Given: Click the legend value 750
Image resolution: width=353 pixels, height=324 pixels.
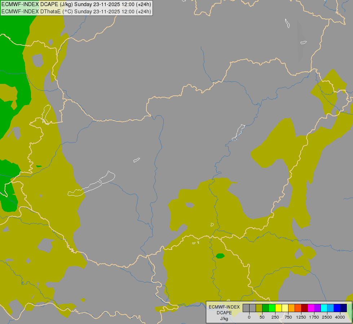Looking at the screenshot, I should click(x=288, y=317).
